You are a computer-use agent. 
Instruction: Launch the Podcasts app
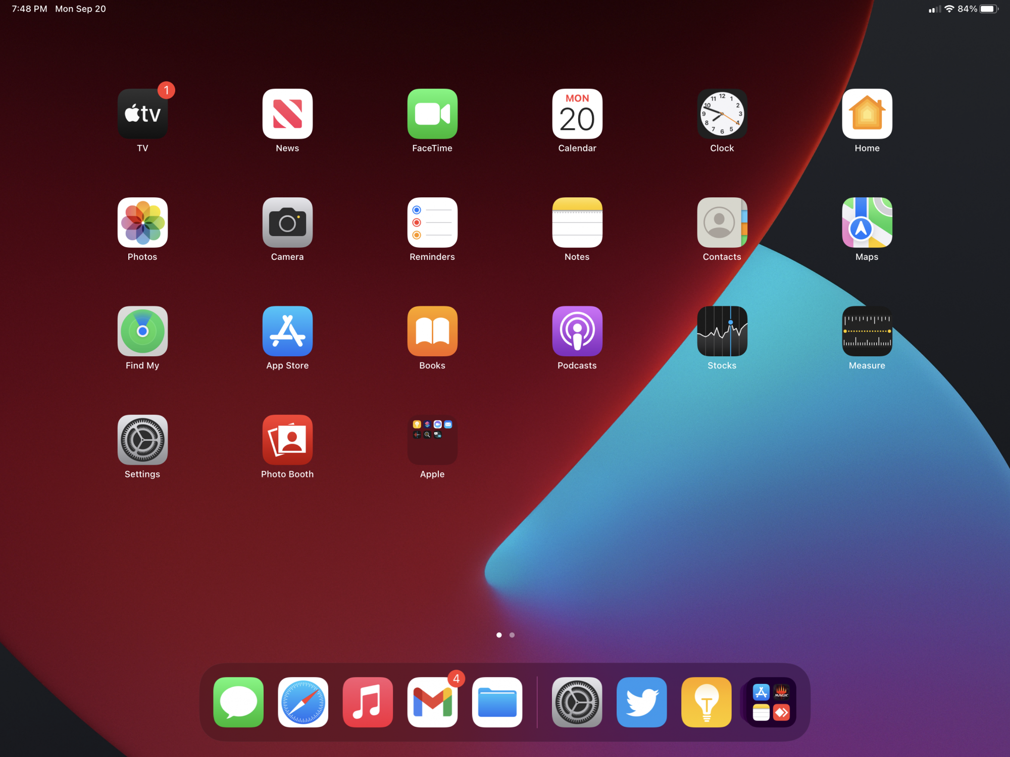[577, 331]
